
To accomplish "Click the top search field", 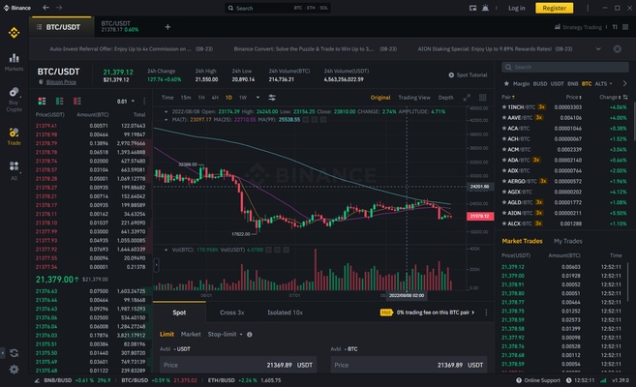I will [x=278, y=8].
